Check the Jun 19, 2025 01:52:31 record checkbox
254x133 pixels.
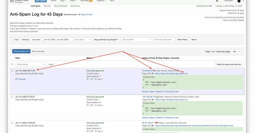(x=12, y=97)
